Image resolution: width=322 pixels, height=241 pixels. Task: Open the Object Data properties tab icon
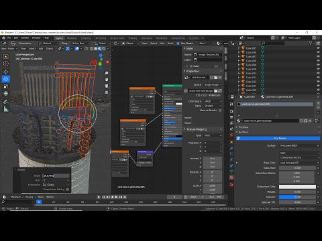231,171
